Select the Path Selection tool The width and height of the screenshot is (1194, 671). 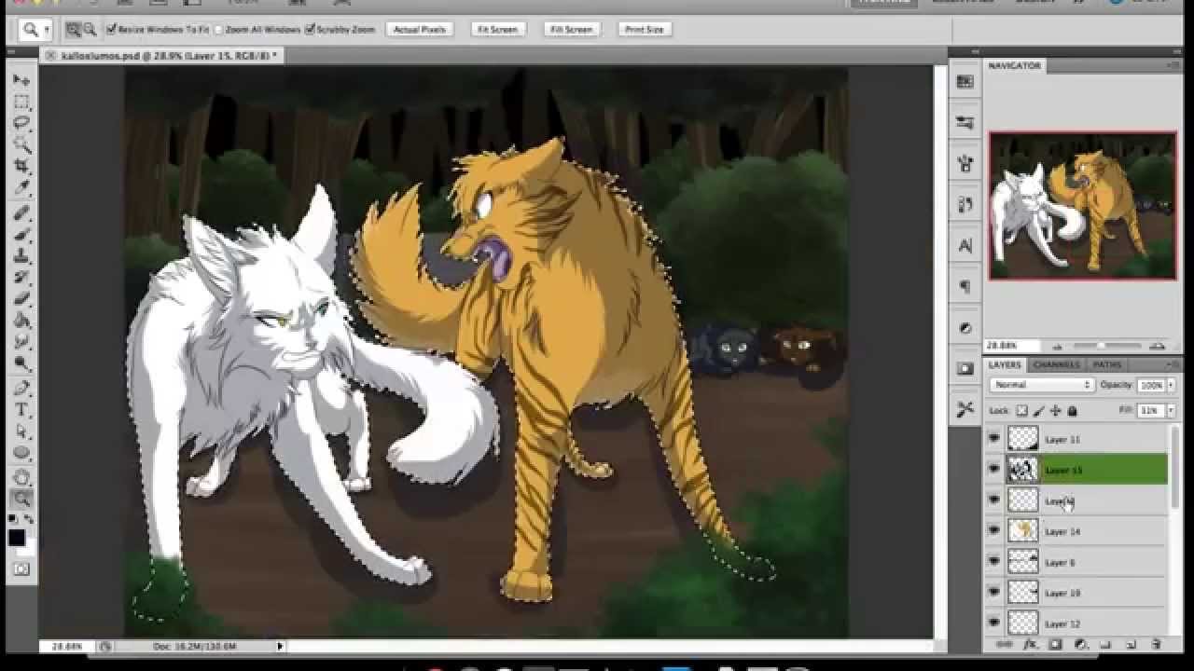click(x=21, y=431)
